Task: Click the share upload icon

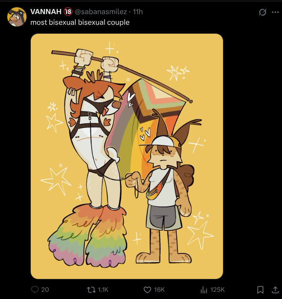Action: click(x=275, y=290)
